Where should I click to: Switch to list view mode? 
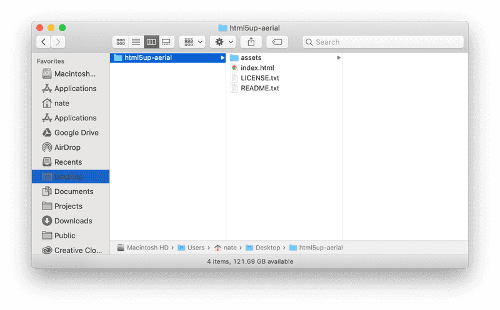tap(136, 42)
